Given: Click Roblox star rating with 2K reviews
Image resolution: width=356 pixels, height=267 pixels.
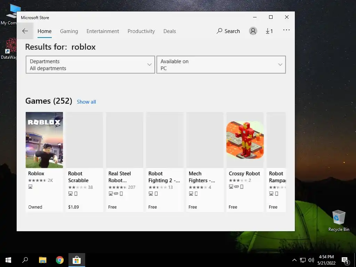Looking at the screenshot, I should click(x=40, y=180).
